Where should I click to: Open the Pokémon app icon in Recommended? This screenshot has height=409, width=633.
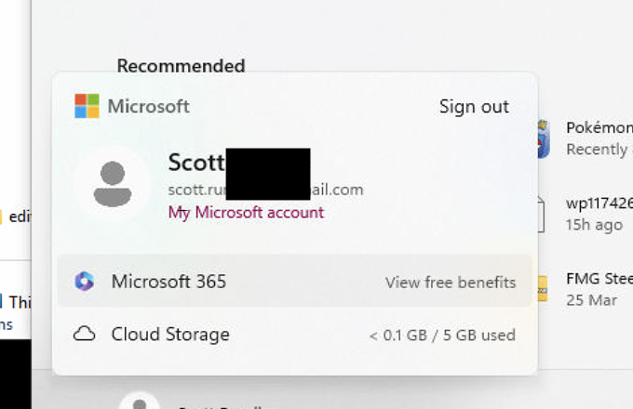pyautogui.click(x=544, y=139)
